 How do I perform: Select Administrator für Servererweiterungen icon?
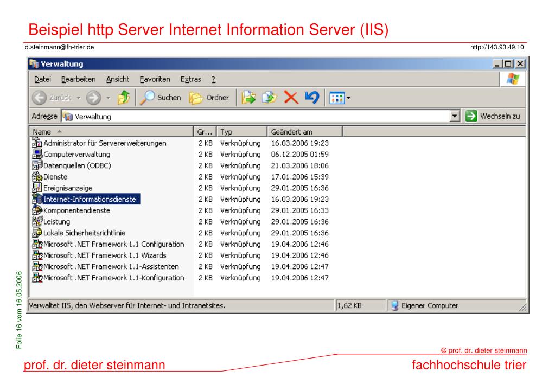[37, 143]
